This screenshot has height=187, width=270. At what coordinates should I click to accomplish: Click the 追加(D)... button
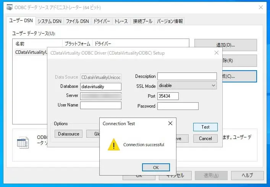226,45
